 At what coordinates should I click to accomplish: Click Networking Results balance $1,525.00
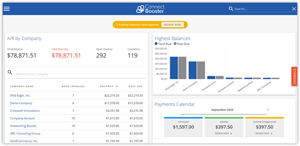pyautogui.click(x=112, y=126)
